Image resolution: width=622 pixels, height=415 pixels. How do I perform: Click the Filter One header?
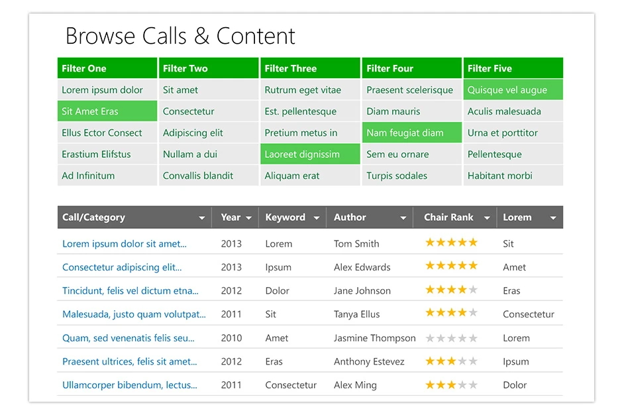pos(107,68)
